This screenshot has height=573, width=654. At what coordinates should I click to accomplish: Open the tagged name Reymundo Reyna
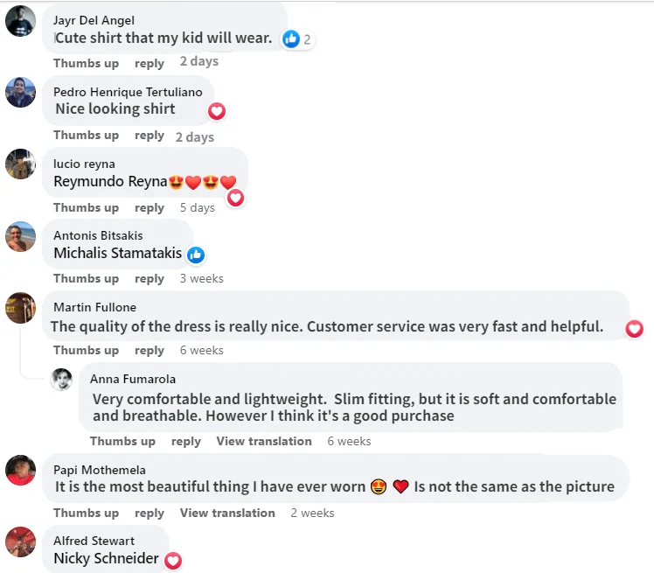[110, 182]
